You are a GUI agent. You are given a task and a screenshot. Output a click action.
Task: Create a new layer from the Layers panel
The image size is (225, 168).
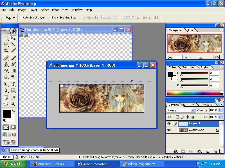pos(208,151)
